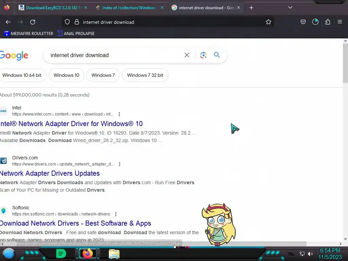Open the Extensions puzzle icon

[328, 22]
